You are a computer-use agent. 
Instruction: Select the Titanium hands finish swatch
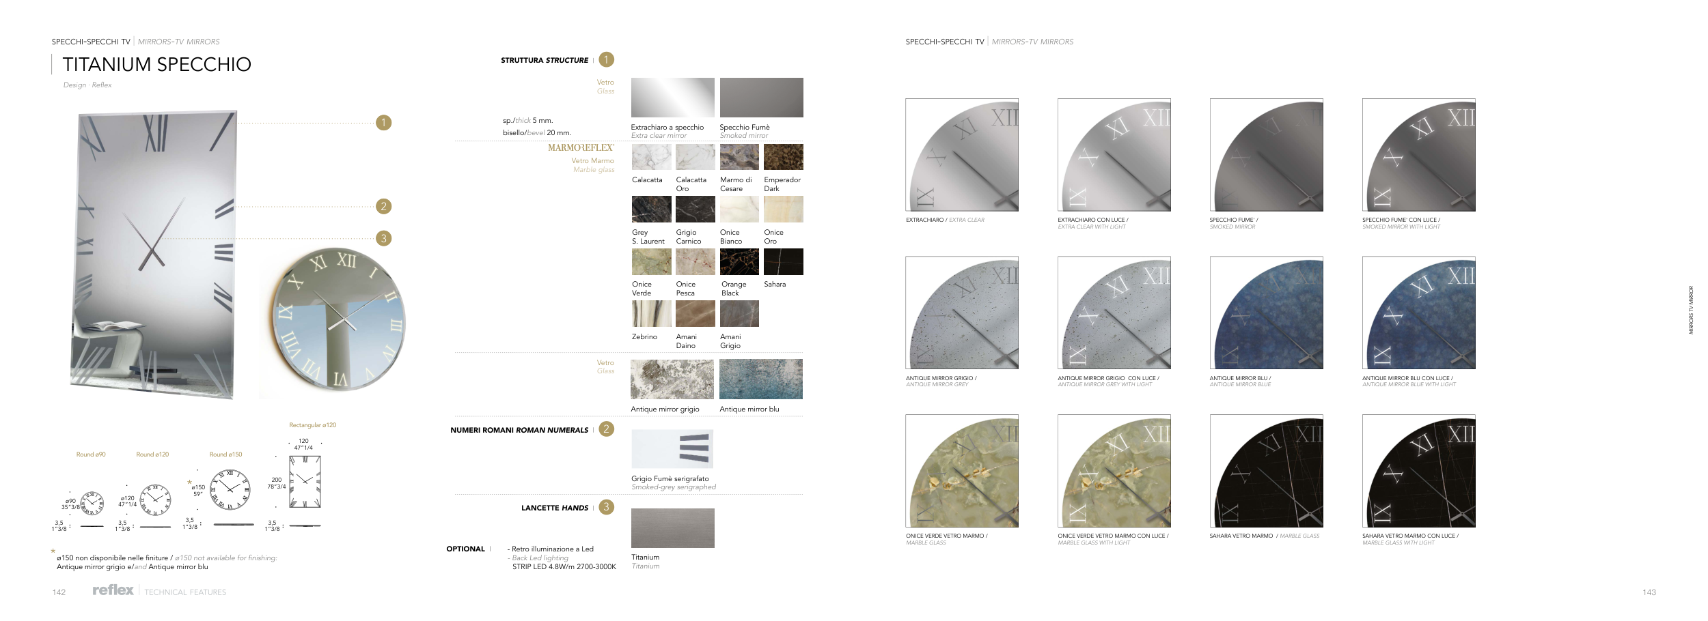pyautogui.click(x=672, y=528)
